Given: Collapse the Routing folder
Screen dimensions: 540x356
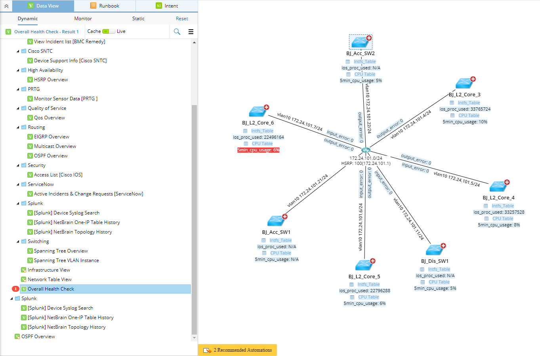Looking at the screenshot, I should point(18,127).
